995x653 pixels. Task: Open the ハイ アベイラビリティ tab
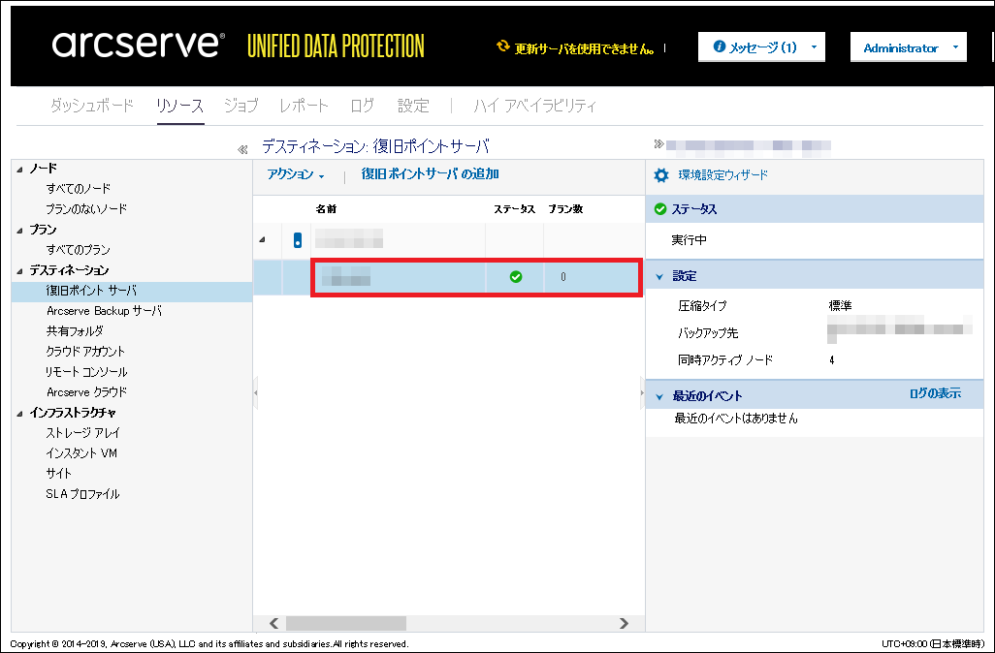tap(535, 106)
